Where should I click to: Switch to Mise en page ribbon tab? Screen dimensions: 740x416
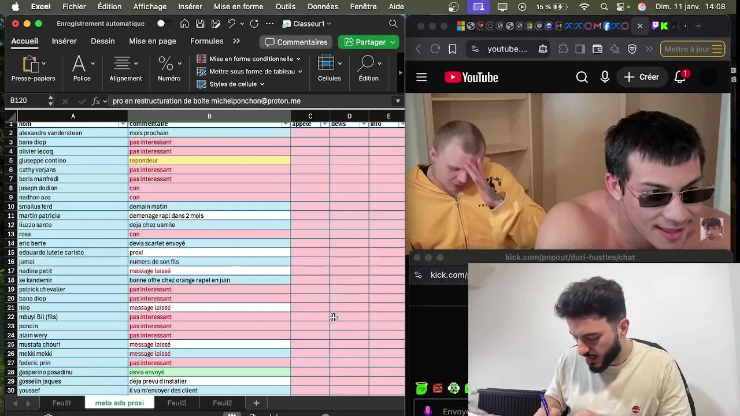tap(153, 41)
